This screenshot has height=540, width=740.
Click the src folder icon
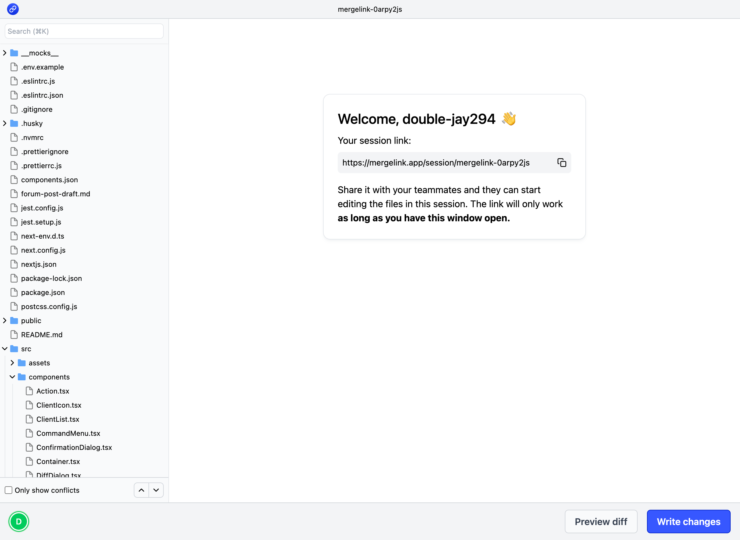click(x=14, y=349)
